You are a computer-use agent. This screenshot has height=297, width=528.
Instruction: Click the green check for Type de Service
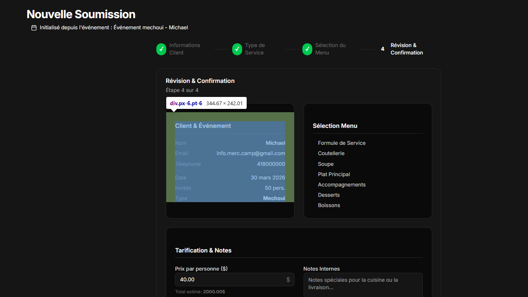pyautogui.click(x=237, y=49)
